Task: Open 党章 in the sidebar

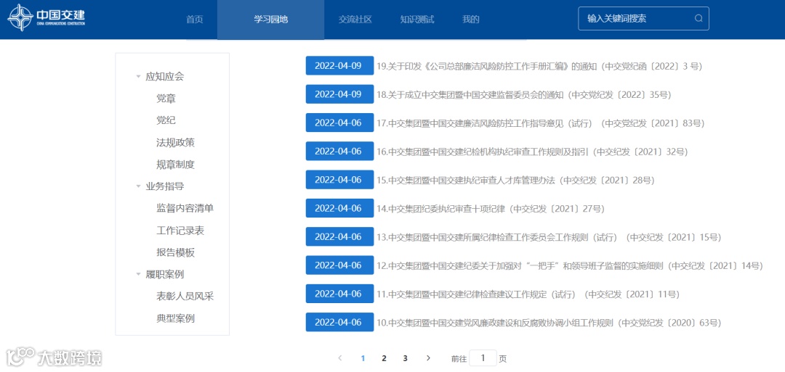Action: [x=166, y=99]
